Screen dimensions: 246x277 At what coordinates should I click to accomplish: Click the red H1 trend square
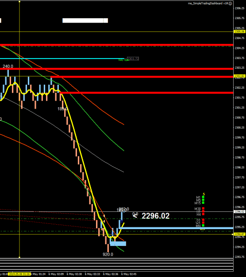pos(203,211)
